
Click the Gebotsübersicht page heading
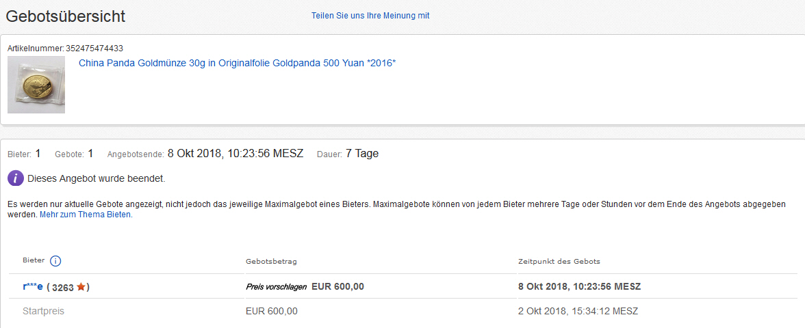65,16
